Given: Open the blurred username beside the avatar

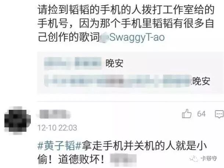Looking at the screenshot, I should 54,114.
